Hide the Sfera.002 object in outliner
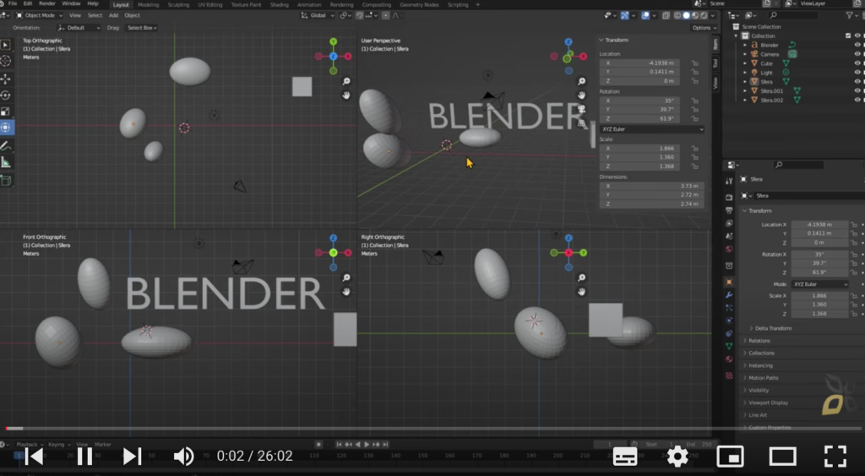The image size is (865, 476). pyautogui.click(x=857, y=100)
